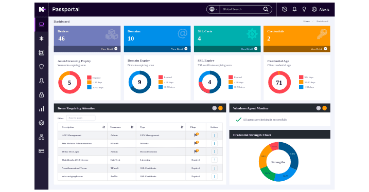Click the Global Search input field
369x192 pixels.
242,9
